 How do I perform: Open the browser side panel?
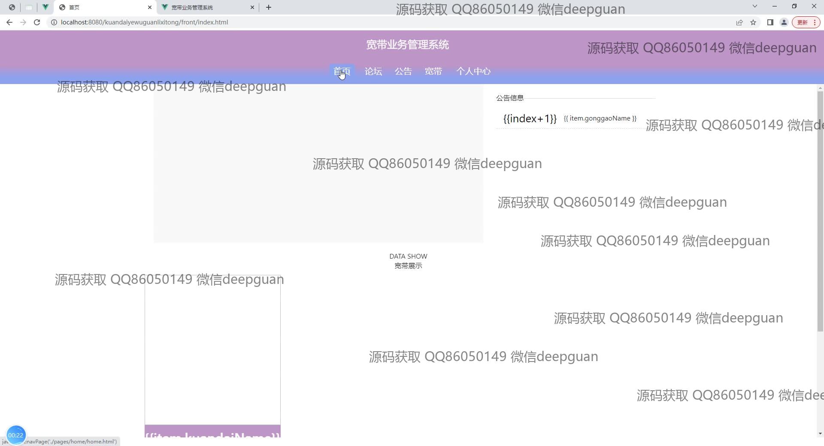pos(770,22)
